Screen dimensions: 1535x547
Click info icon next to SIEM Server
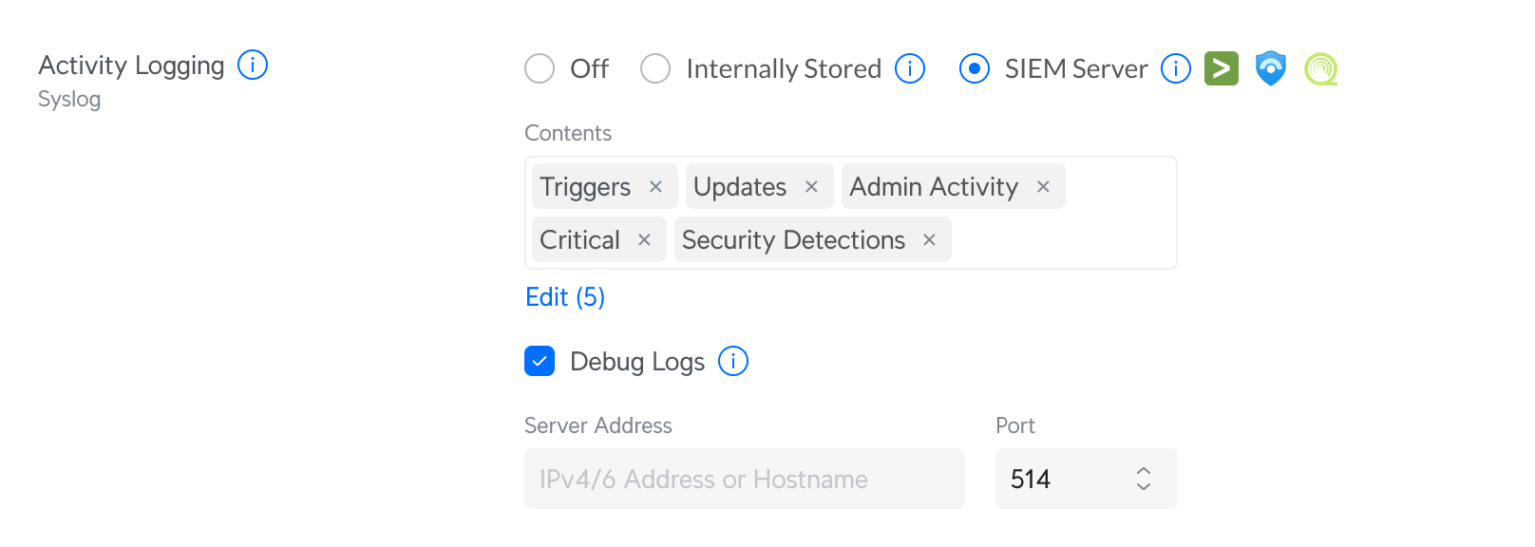tap(1176, 68)
